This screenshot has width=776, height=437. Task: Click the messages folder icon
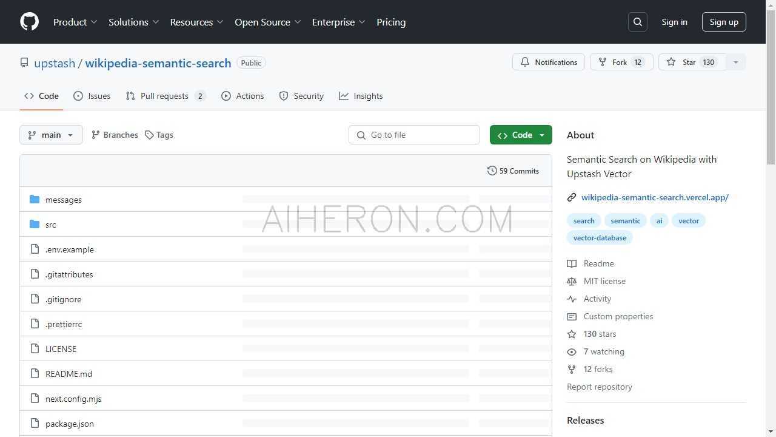tap(35, 200)
